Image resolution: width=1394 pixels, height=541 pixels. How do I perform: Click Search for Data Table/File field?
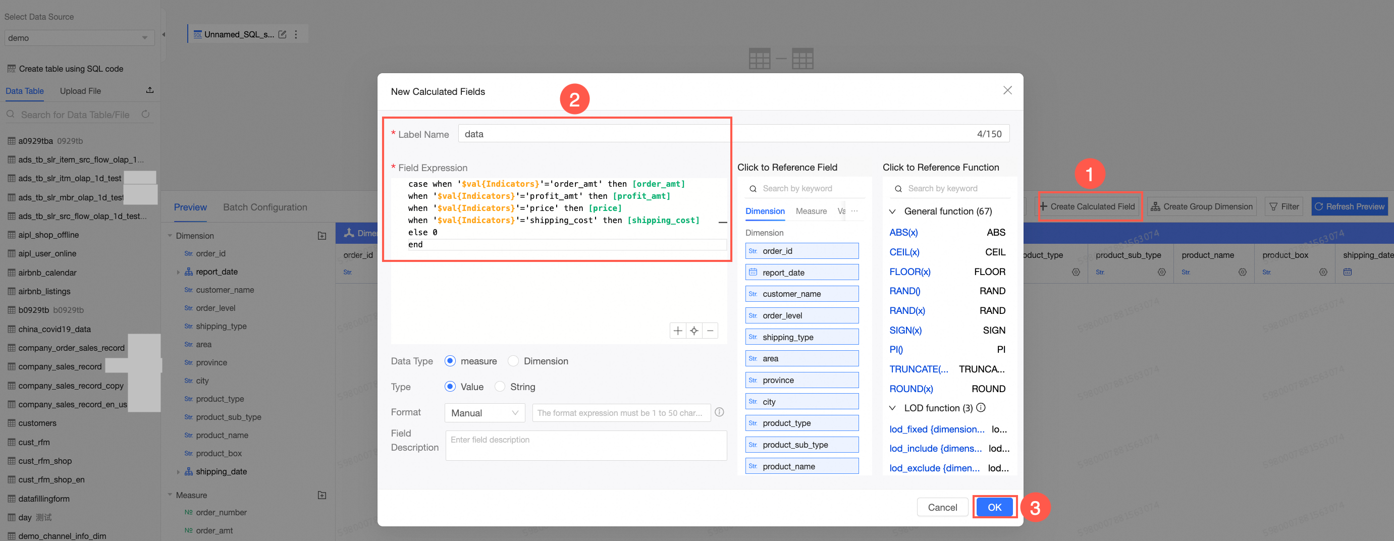(x=75, y=115)
